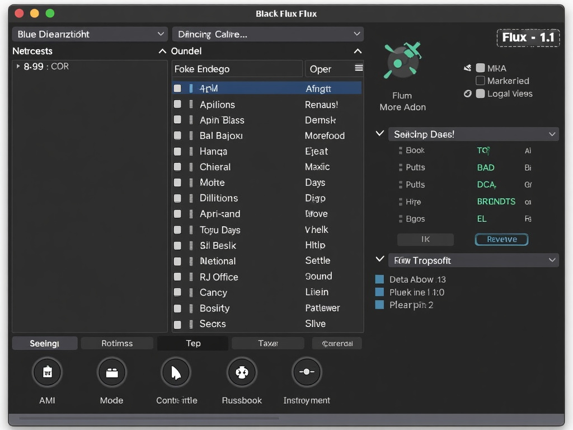Click the Reveıve button
The image size is (573, 430).
(x=502, y=239)
